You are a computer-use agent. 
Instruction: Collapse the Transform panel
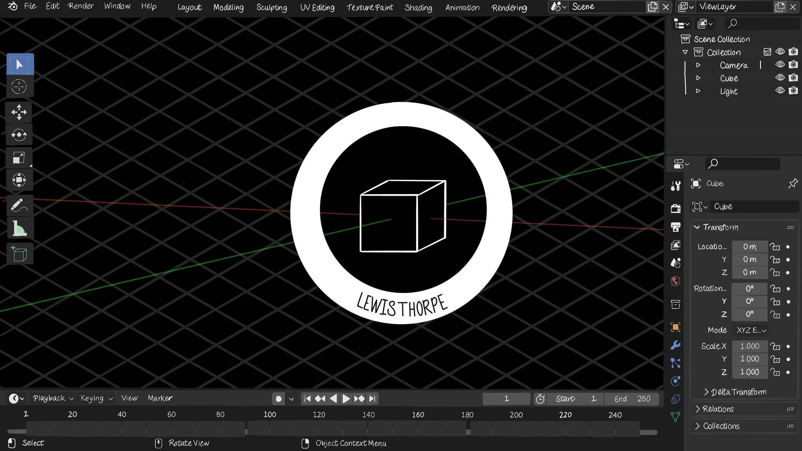696,227
